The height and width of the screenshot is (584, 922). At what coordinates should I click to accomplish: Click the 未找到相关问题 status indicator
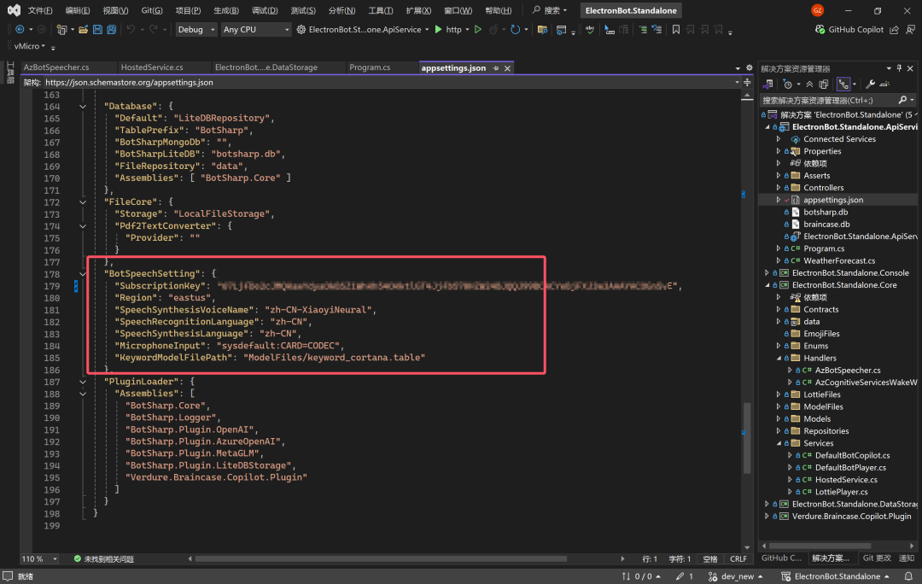[x=104, y=558]
